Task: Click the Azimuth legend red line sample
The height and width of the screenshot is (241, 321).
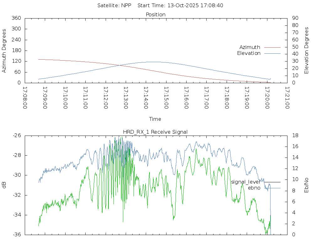Action: pyautogui.click(x=272, y=47)
